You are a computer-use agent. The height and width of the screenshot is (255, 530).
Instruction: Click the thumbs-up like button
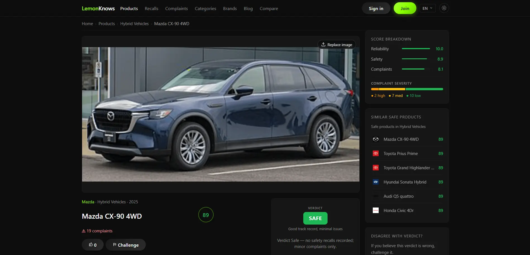[x=93, y=245]
